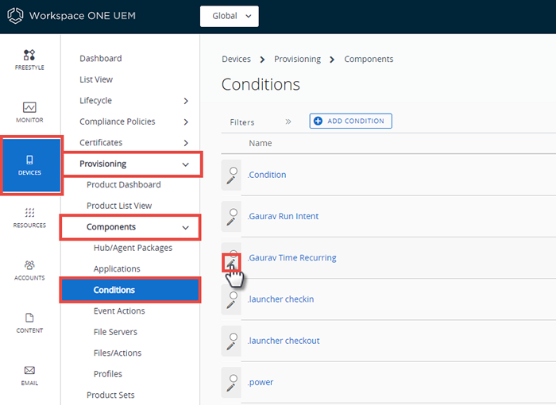
Task: Collapse the Provisioning menu section
Action: point(185,164)
